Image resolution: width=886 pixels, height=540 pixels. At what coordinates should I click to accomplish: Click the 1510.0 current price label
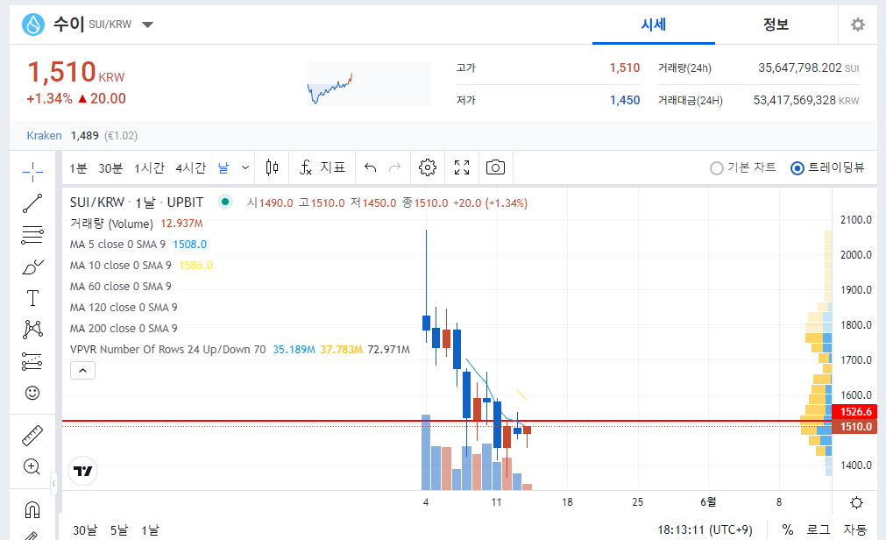click(x=855, y=426)
